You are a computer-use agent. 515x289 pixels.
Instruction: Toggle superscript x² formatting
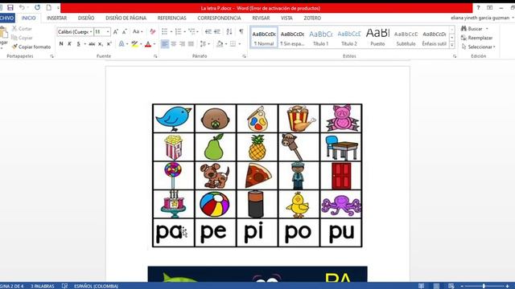pos(109,43)
